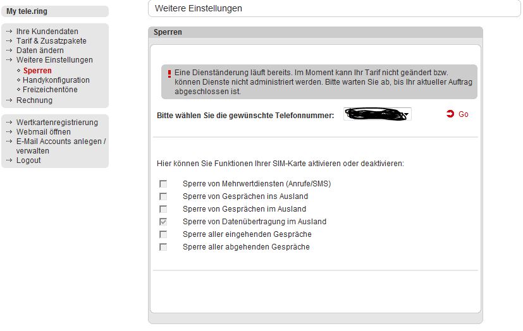This screenshot has height=331, width=523.
Task: Click the red warning exclamation icon
Action: coord(169,74)
